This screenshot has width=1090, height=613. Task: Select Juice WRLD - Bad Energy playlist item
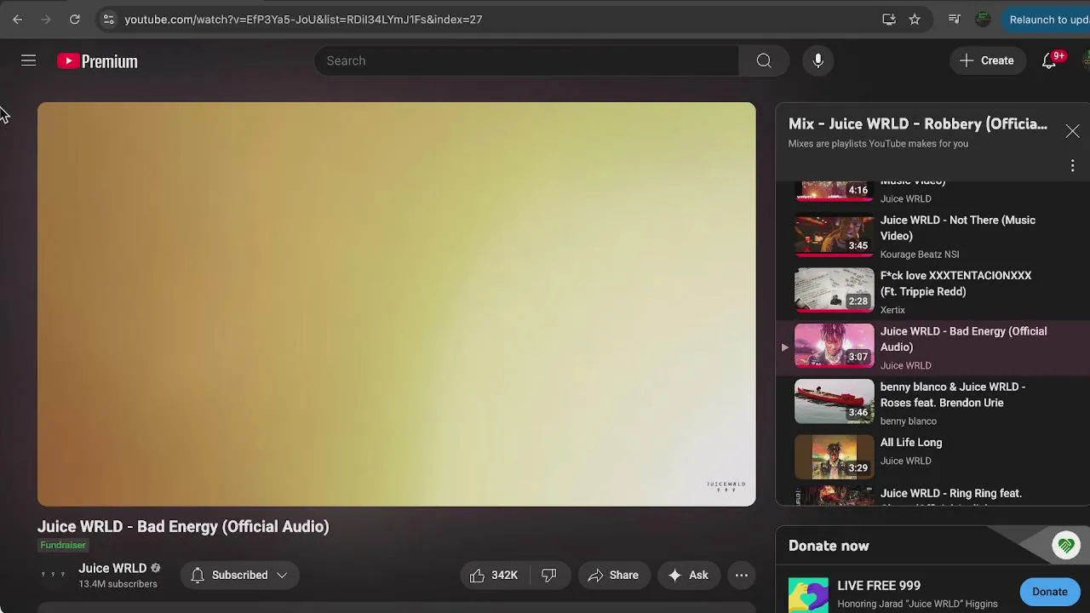pyautogui.click(x=932, y=347)
